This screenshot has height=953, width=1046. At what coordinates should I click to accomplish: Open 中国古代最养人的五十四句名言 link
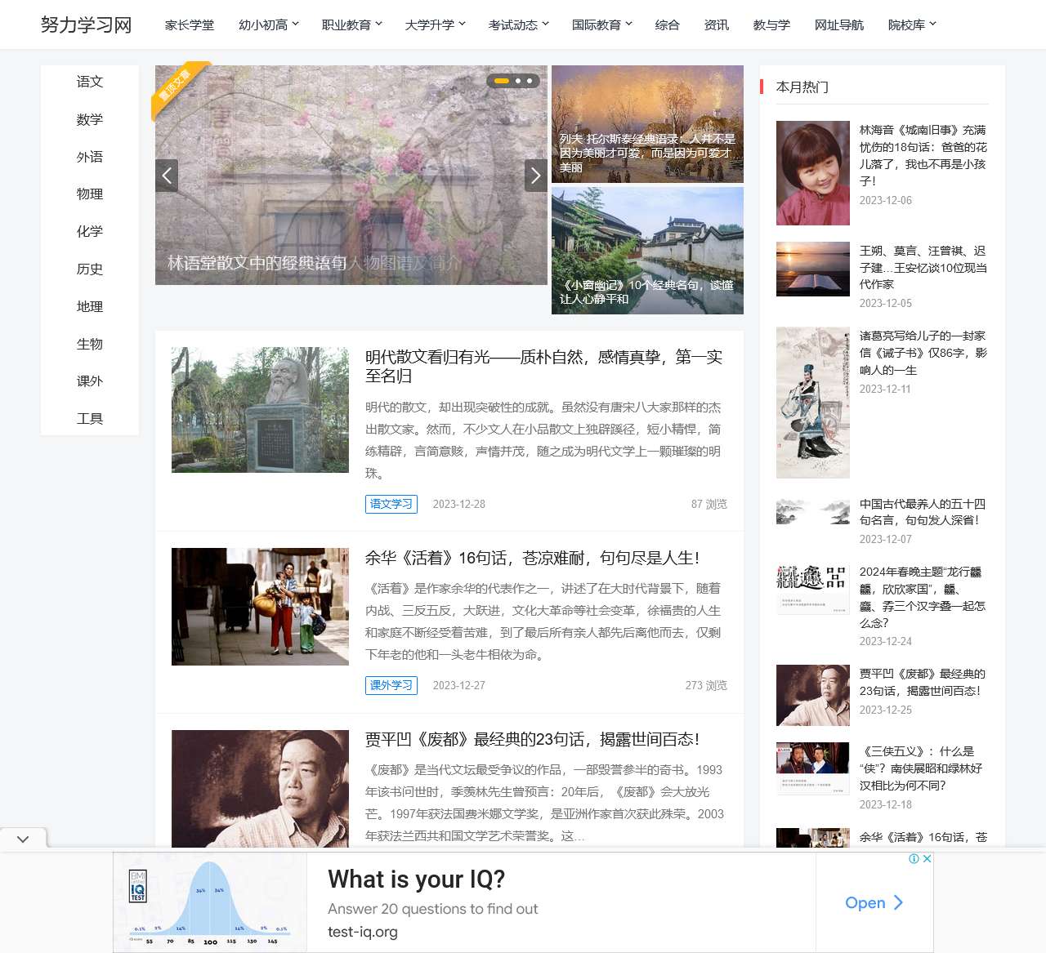tap(923, 512)
